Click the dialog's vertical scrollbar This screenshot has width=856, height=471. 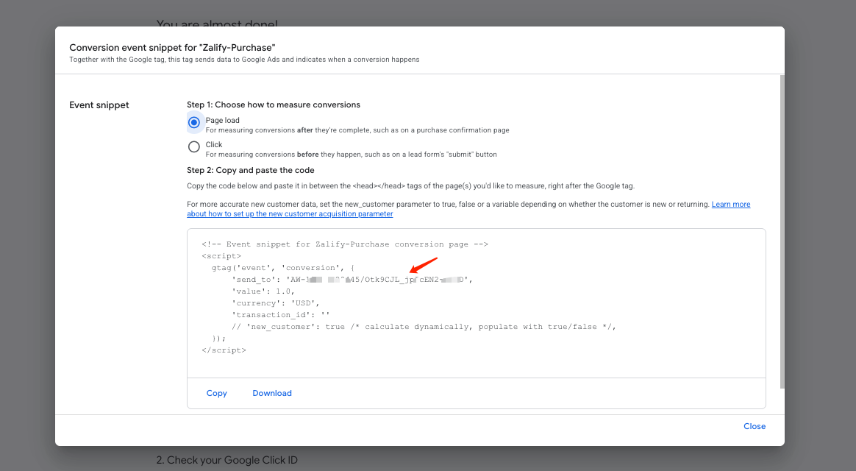pos(782,232)
